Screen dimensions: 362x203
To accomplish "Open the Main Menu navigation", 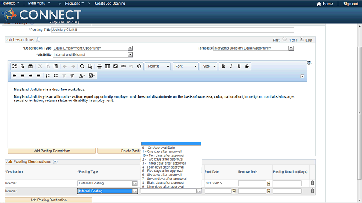I will (x=39, y=3).
